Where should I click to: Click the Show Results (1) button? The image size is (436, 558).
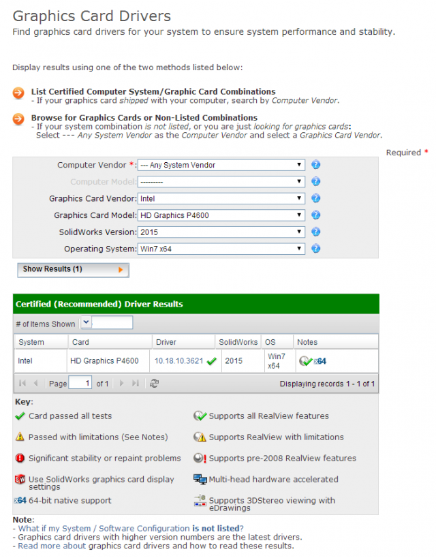[x=73, y=270]
